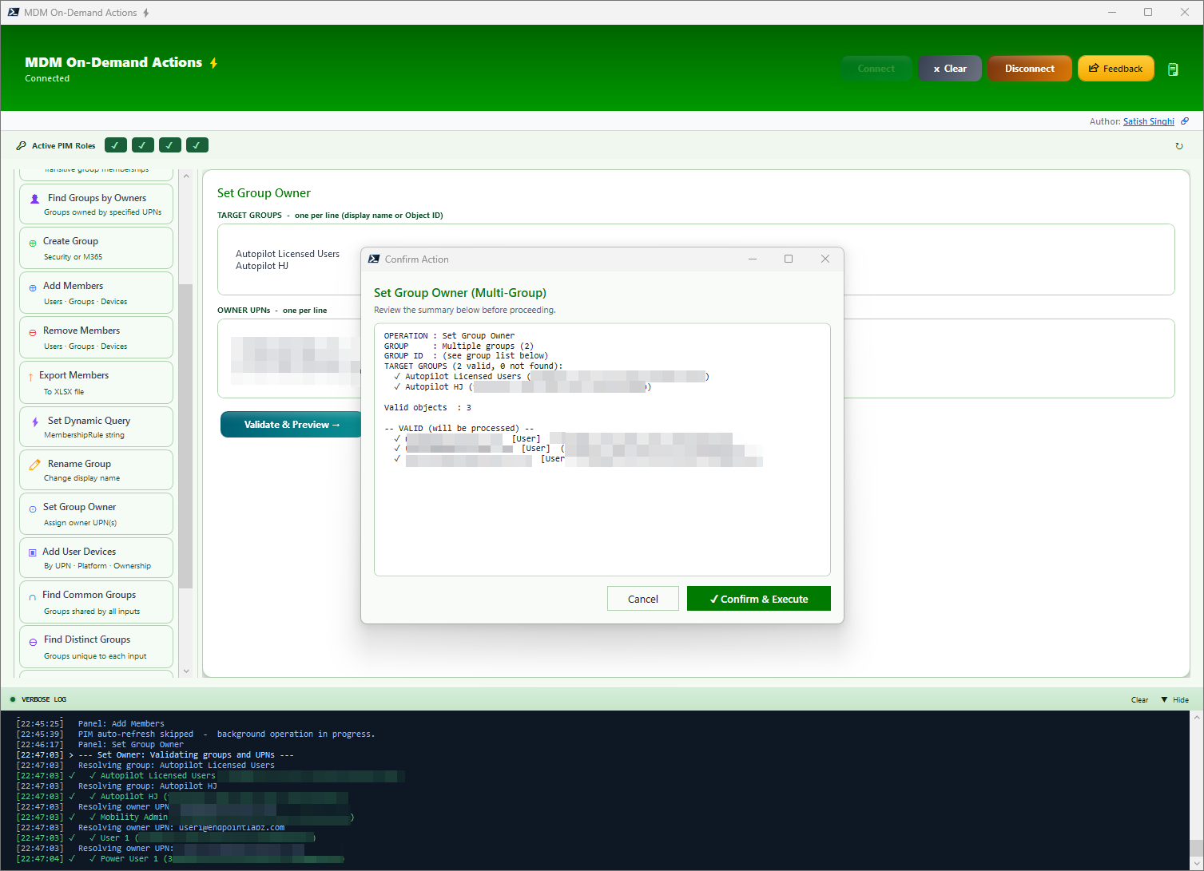Select the Rename Group pencil icon
This screenshot has height=871, width=1204.
pos(34,464)
